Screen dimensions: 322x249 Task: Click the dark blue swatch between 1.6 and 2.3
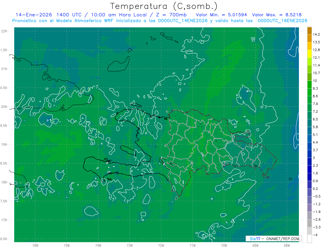tap(309, 169)
